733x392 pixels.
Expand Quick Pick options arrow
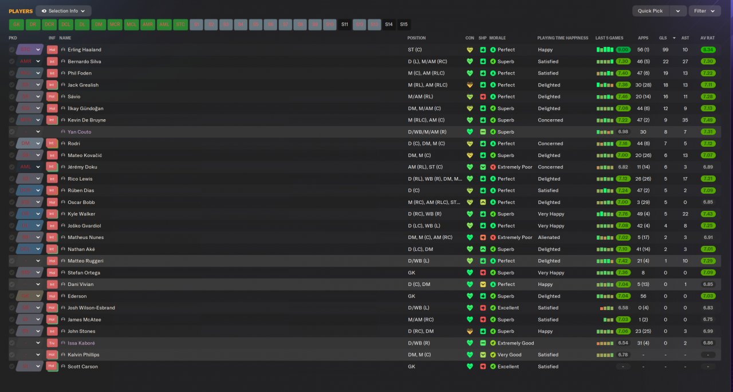pyautogui.click(x=678, y=11)
